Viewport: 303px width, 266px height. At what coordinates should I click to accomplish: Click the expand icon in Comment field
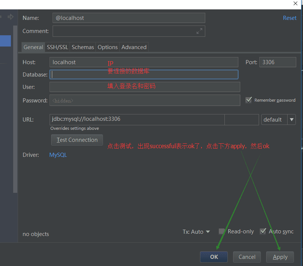click(199, 31)
